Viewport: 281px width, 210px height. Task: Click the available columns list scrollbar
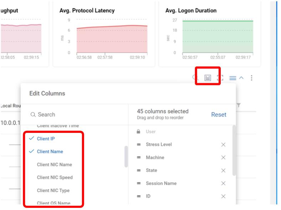[126, 156]
